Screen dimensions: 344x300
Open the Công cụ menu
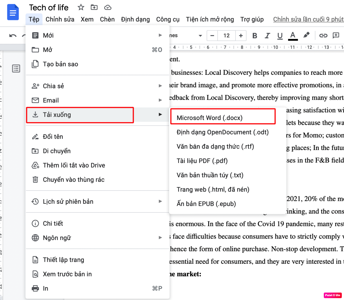point(168,19)
